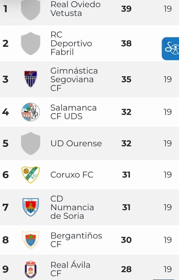Click the RC Deportivo Fabril placeholder shield

point(31,44)
